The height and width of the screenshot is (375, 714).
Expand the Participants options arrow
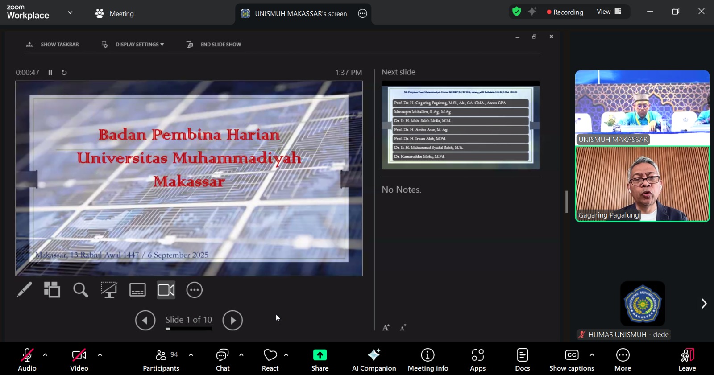click(191, 355)
